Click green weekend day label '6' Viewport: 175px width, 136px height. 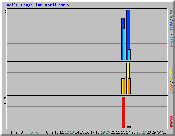coord(37,132)
